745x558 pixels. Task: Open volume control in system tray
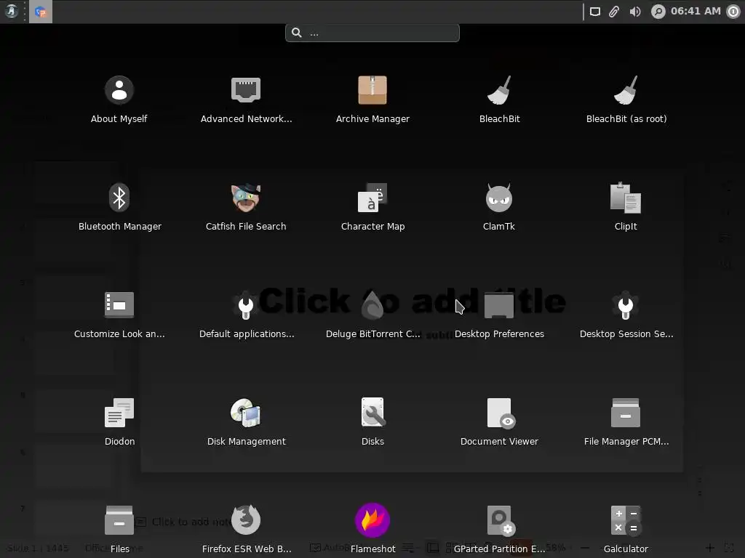coord(635,12)
